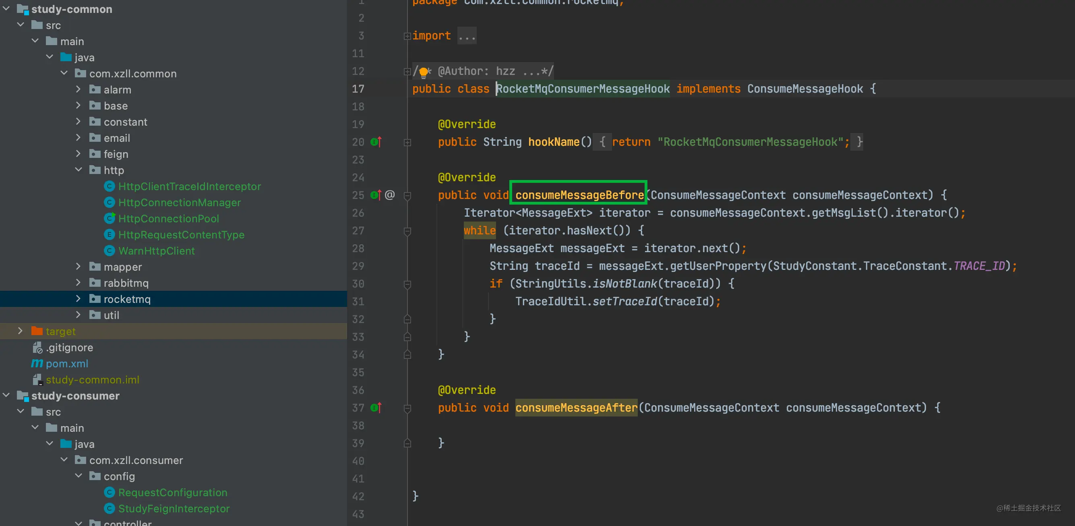Expand the constant package
The height and width of the screenshot is (526, 1075).
(x=78, y=121)
